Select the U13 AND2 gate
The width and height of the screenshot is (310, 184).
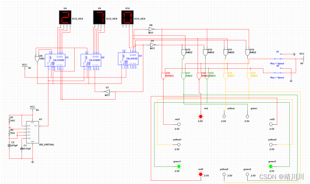coord(184,53)
